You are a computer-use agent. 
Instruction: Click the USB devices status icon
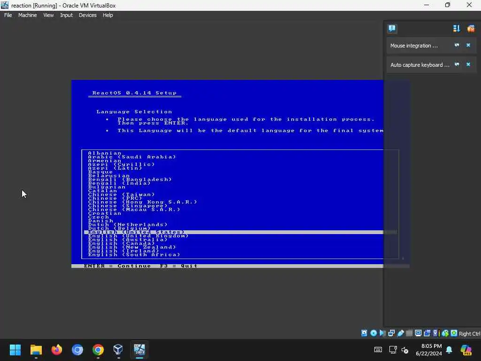tap(400, 333)
